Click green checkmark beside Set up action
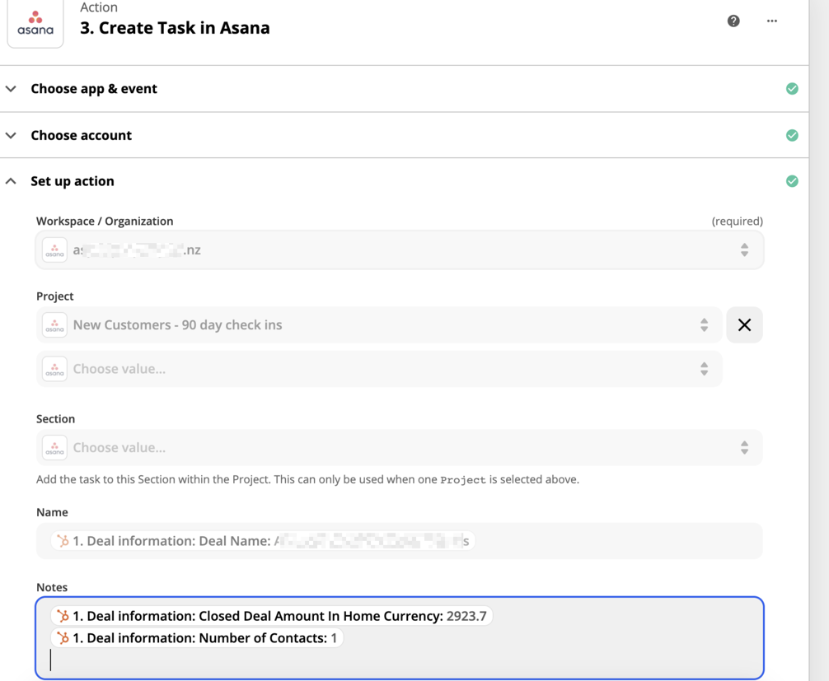Viewport: 829px width, 681px height. click(x=792, y=181)
